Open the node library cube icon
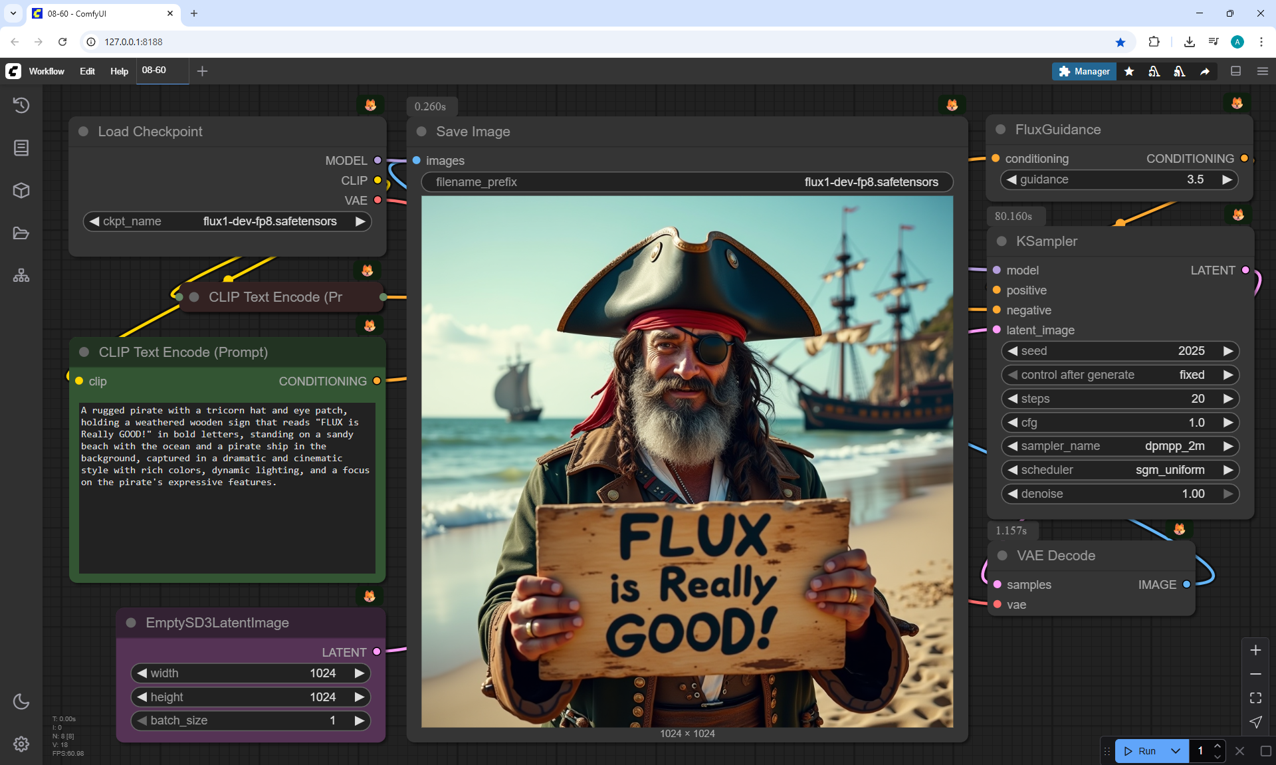 point(21,191)
